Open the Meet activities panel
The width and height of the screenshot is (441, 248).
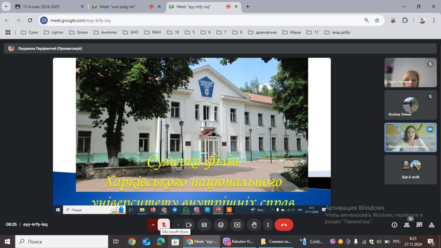click(432, 225)
